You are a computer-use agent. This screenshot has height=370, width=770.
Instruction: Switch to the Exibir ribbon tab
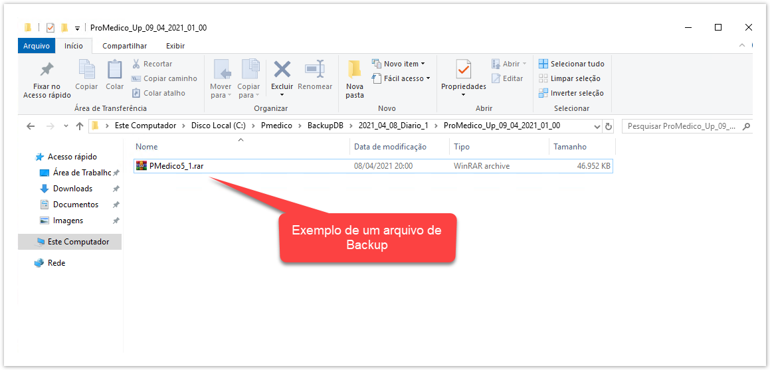coord(175,46)
